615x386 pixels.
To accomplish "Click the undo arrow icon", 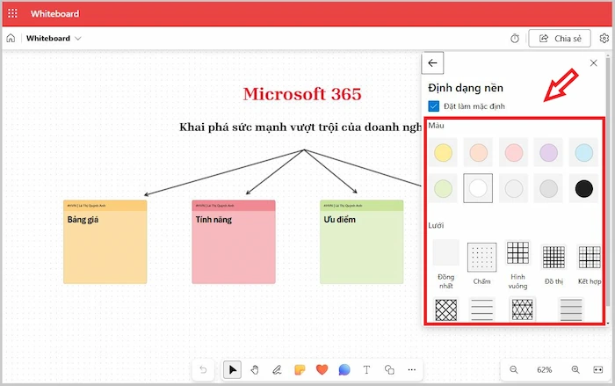I will pyautogui.click(x=203, y=369).
